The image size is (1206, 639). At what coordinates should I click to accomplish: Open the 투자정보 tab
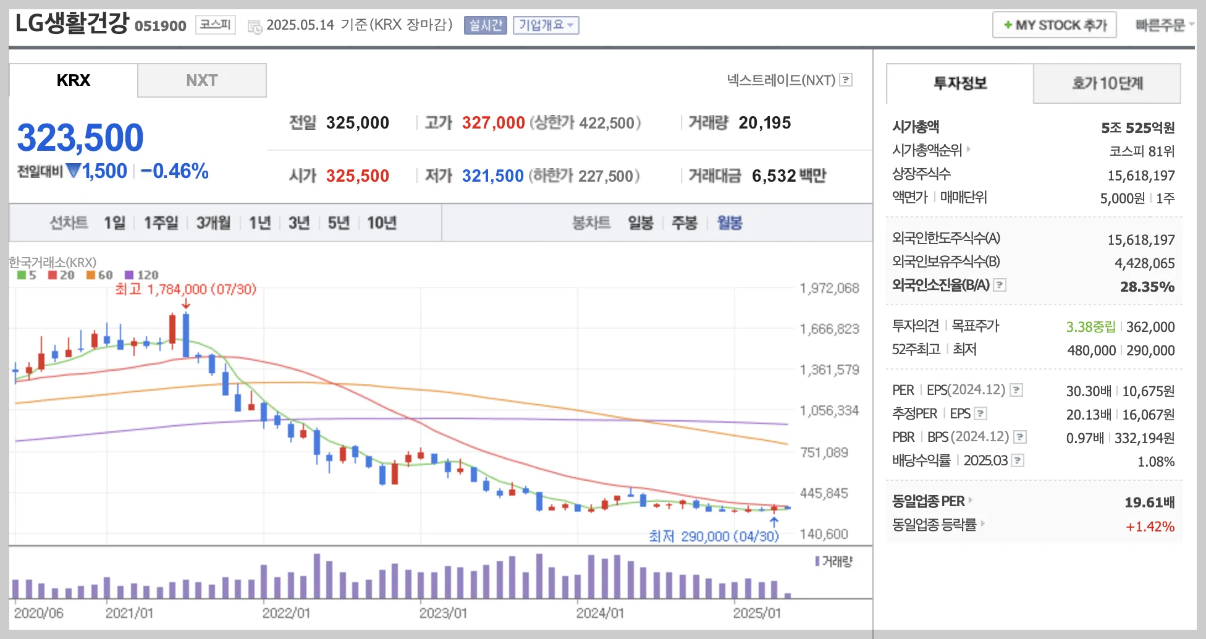click(x=959, y=83)
